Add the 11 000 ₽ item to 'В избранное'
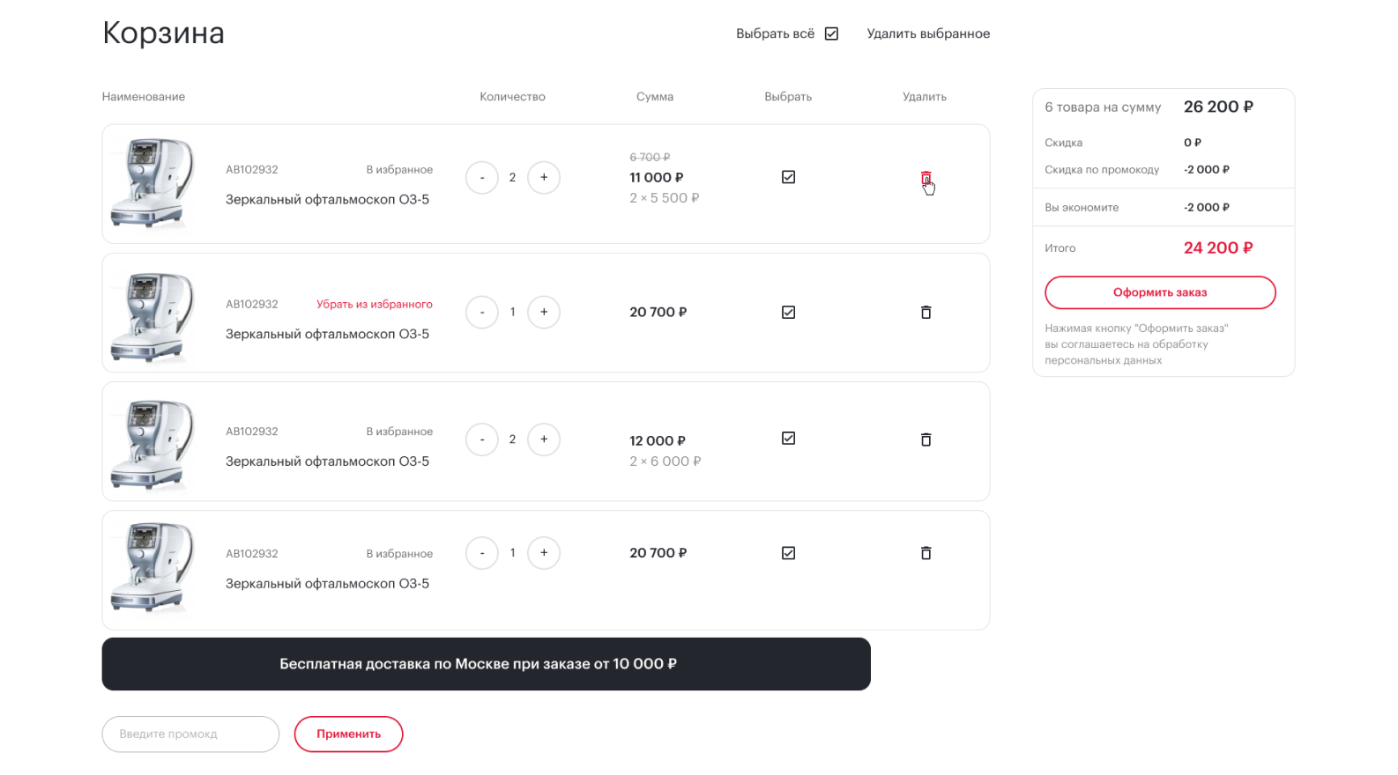 click(x=399, y=170)
